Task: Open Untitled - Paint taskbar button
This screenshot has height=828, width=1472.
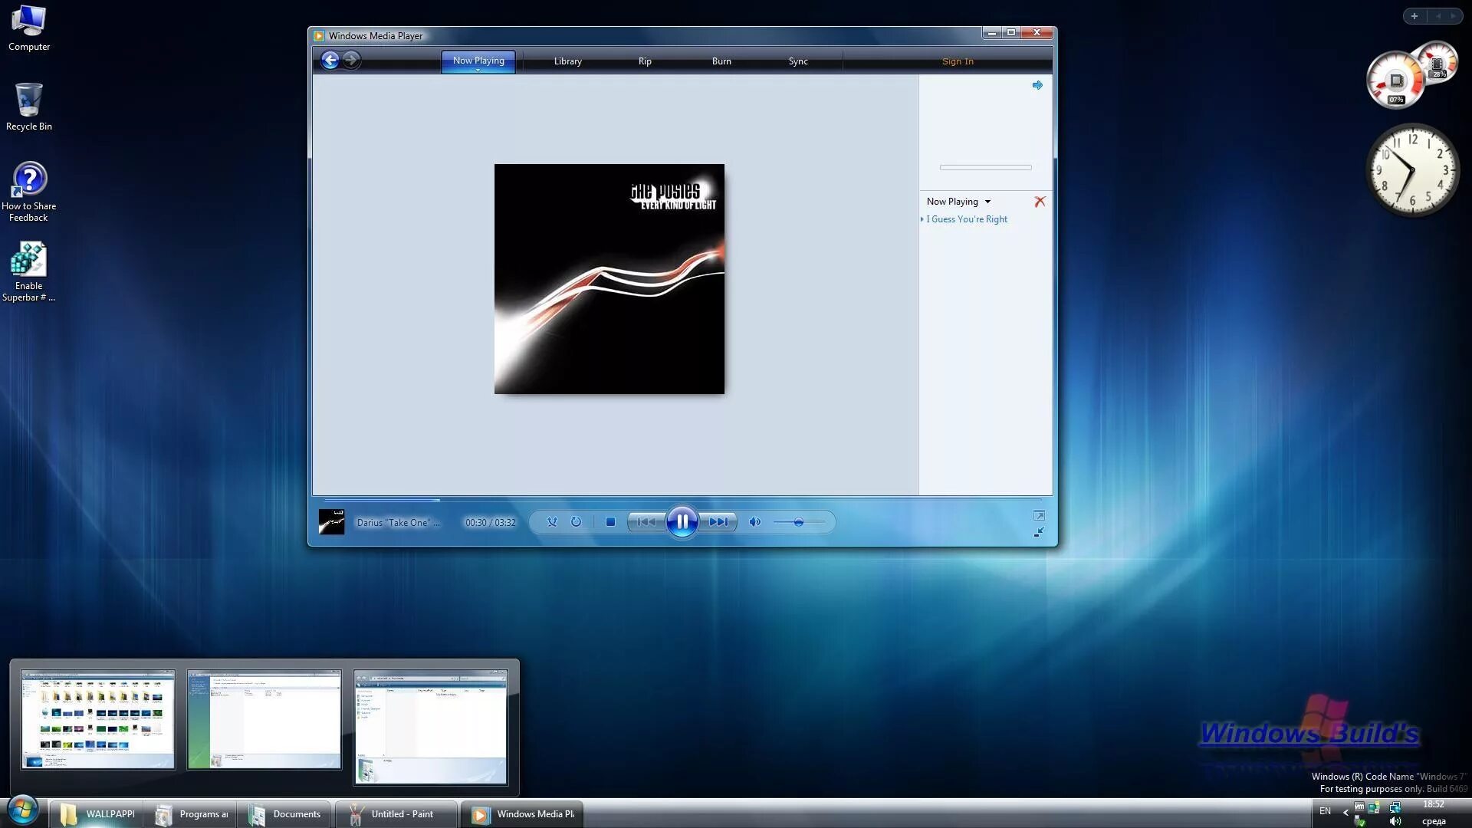Action: (x=396, y=814)
